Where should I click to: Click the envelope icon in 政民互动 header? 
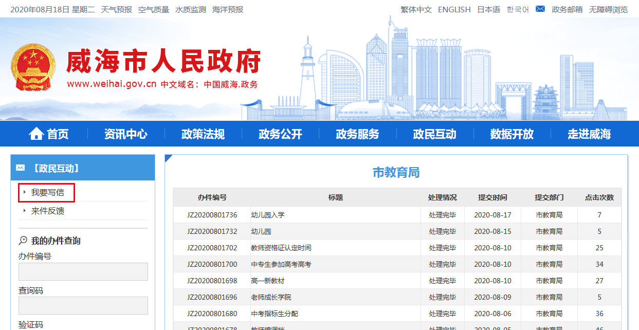tap(21, 168)
